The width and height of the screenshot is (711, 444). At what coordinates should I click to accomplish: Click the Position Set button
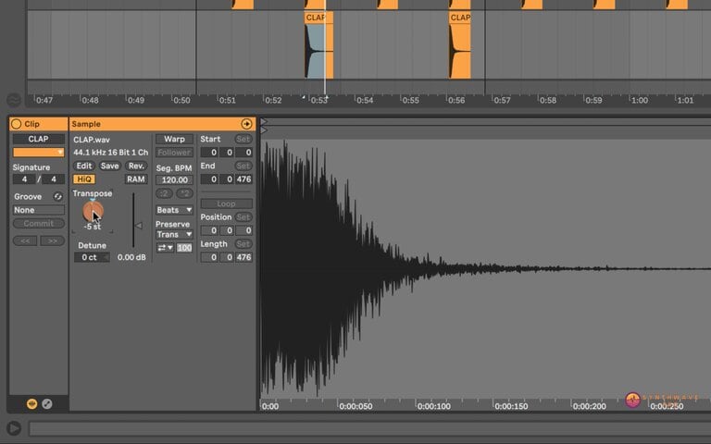[243, 217]
